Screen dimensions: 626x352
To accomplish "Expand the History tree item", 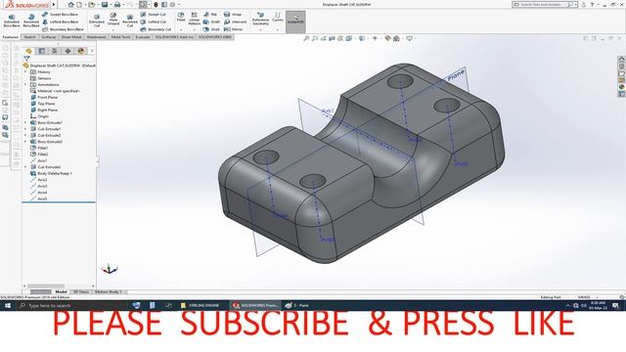I will (x=26, y=72).
